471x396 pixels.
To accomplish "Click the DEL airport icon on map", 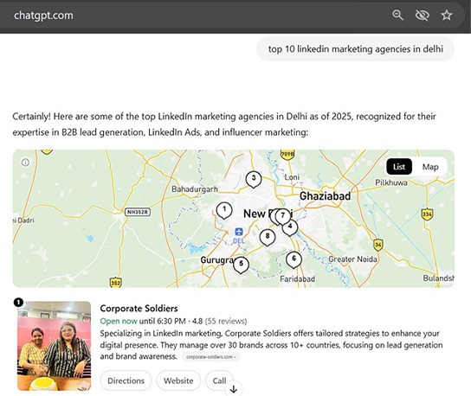I will click(x=239, y=232).
